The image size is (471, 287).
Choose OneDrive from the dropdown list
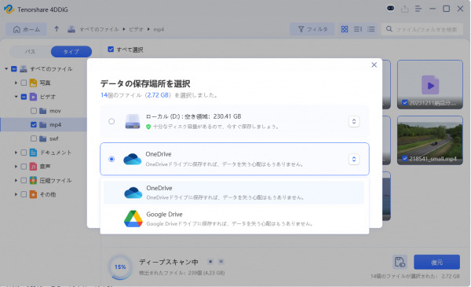234,192
